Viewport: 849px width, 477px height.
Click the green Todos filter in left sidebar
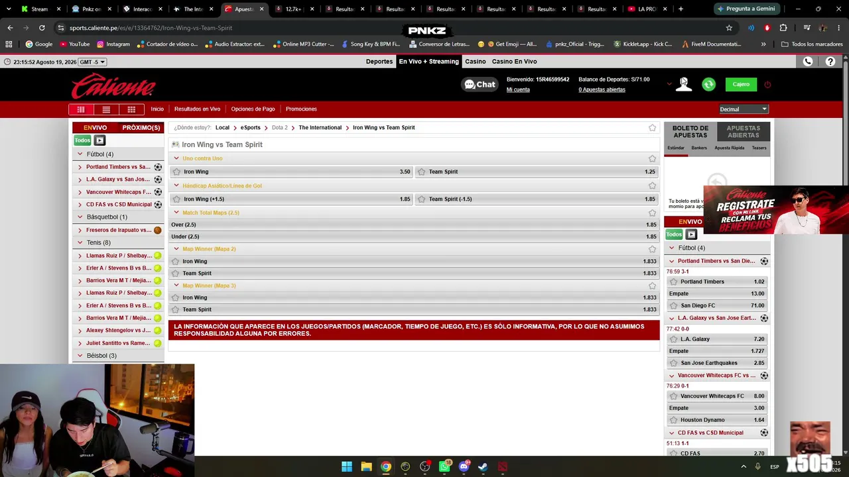click(x=82, y=140)
